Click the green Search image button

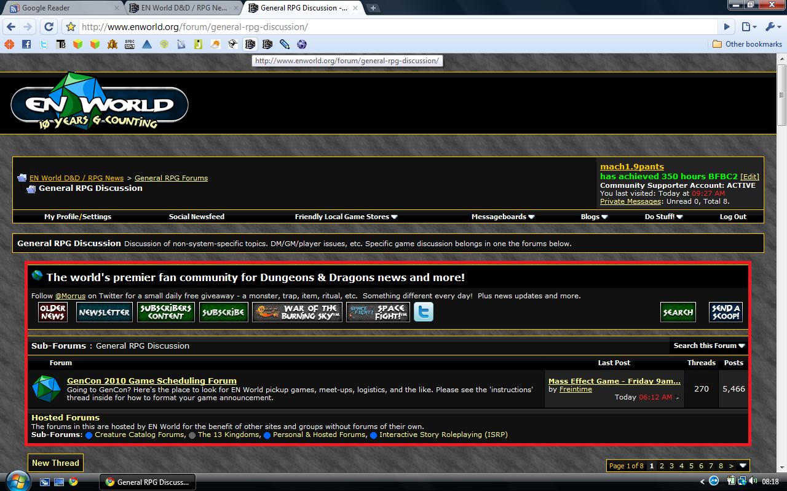678,312
